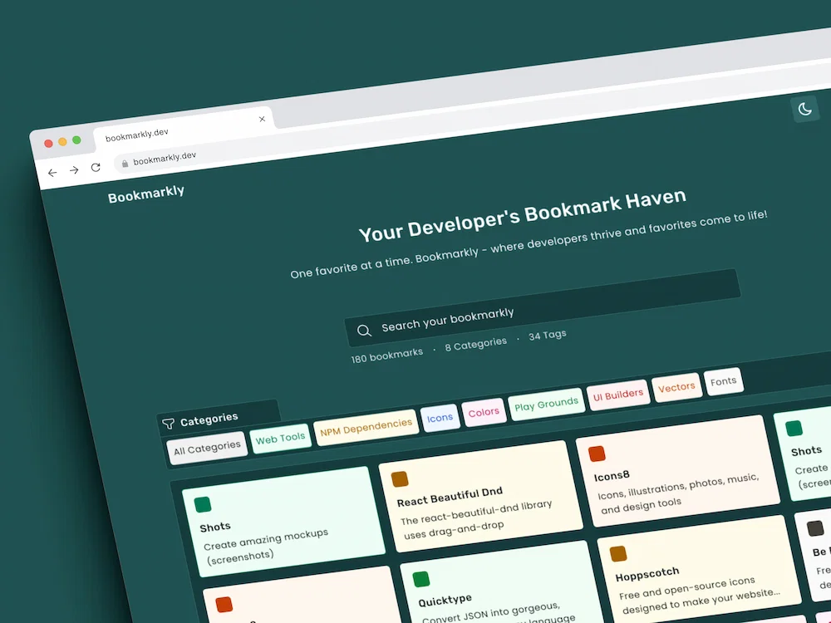Filter by Icons category
Image resolution: width=831 pixels, height=623 pixels.
(x=440, y=418)
